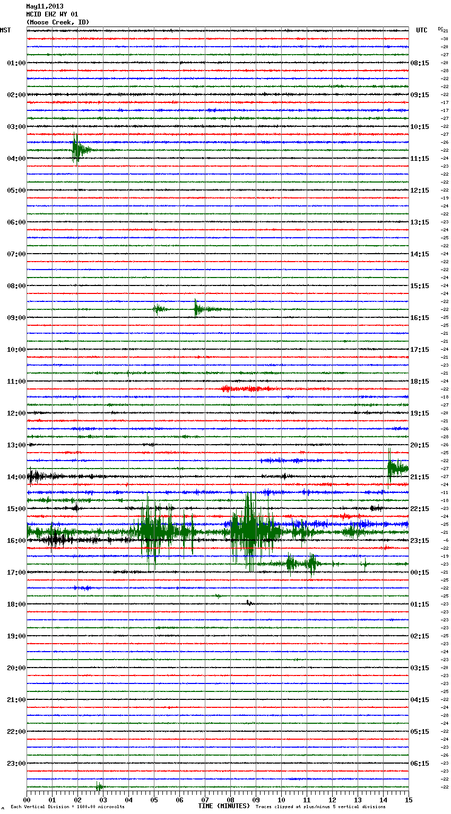
Task: Click the 23:15 UTC time label
Action: [420, 541]
